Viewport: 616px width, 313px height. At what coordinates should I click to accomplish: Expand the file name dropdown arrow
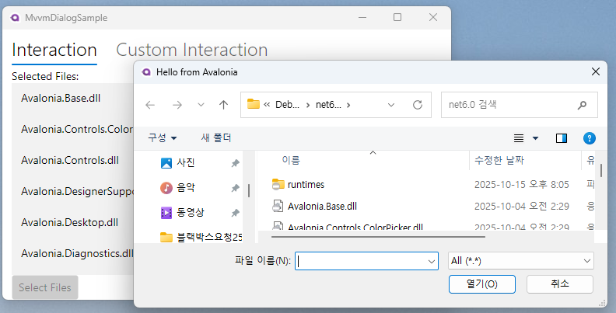coord(432,261)
